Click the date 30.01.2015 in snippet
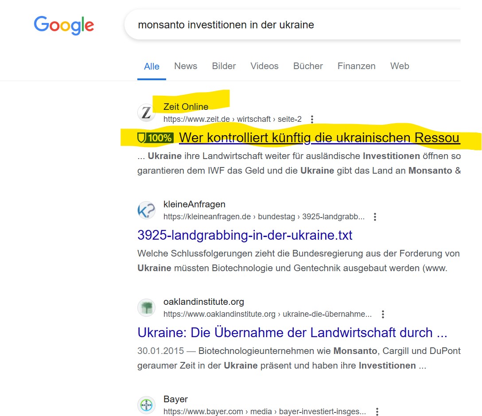The image size is (482, 416). point(160,351)
